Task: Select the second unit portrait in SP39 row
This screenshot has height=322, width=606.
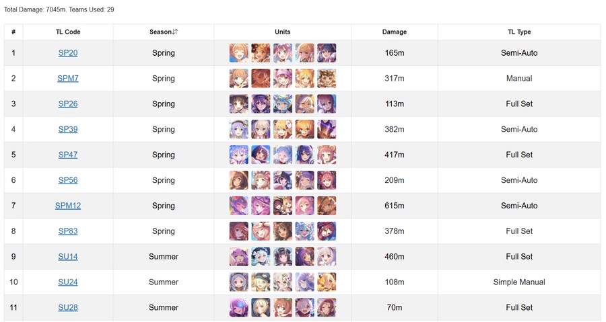Action: (261, 129)
